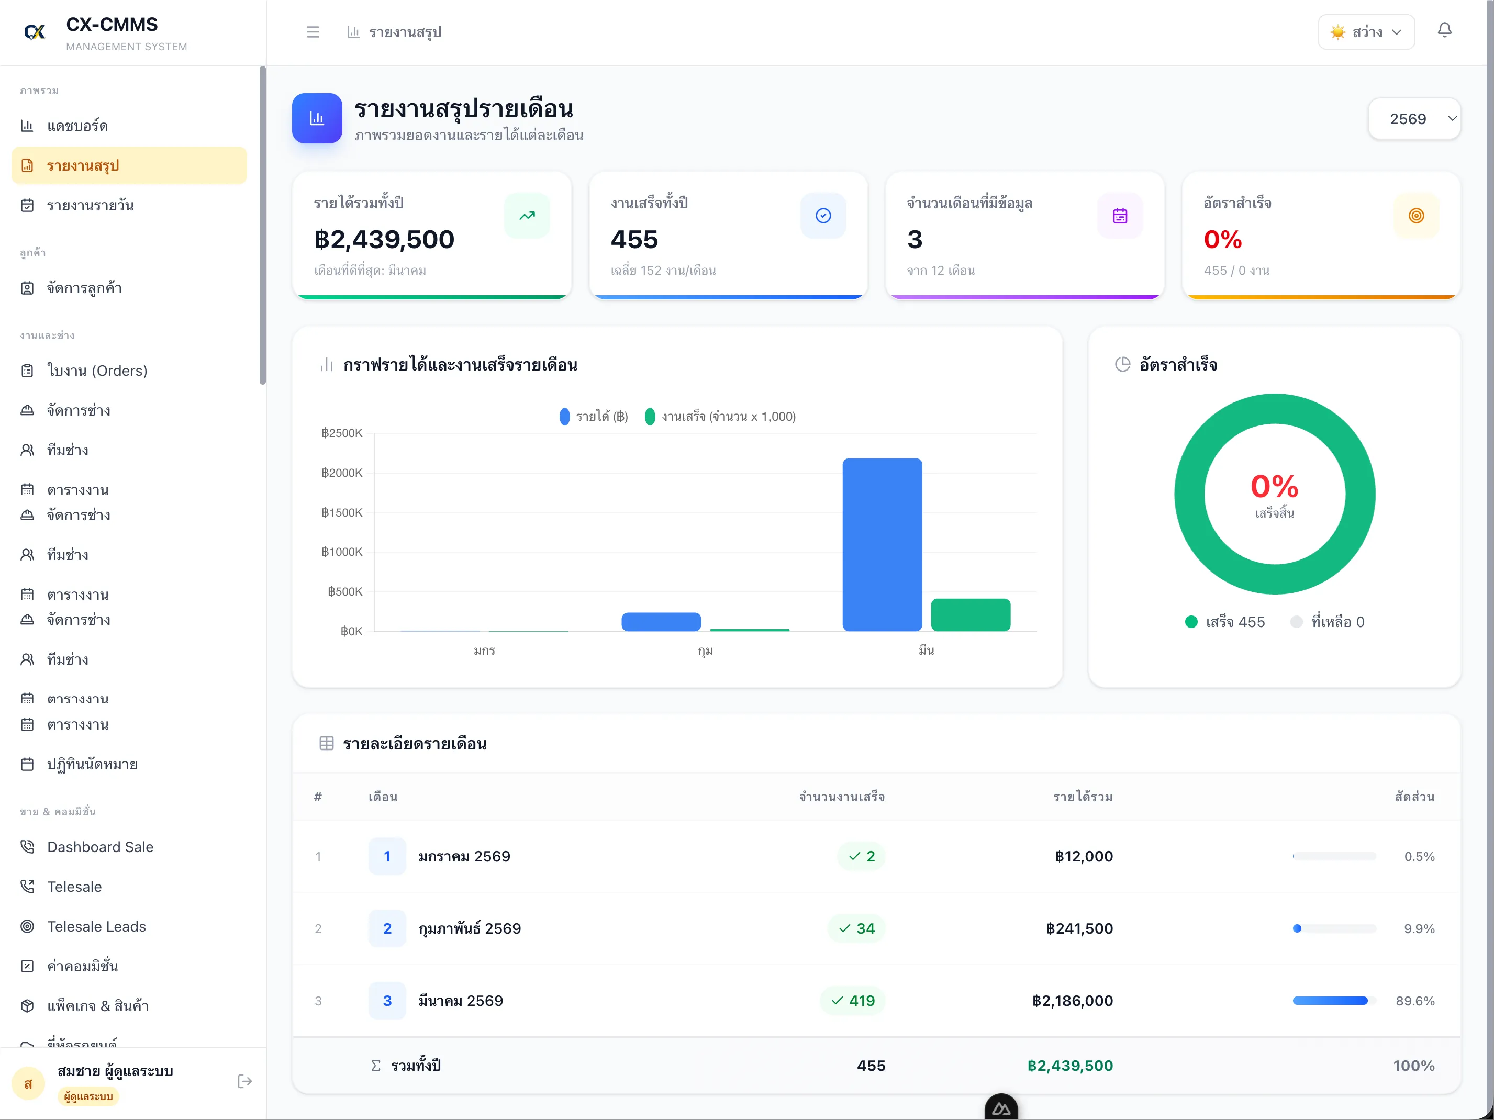Open the ใบงาน (Orders) sidebar link
1494x1120 pixels.
pos(97,371)
